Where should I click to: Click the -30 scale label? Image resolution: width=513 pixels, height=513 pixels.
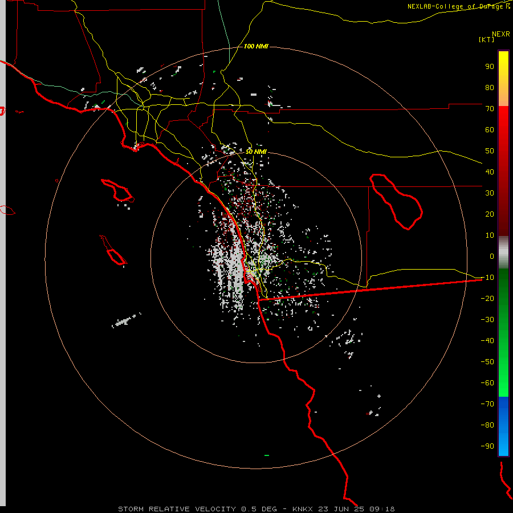pos(487,320)
